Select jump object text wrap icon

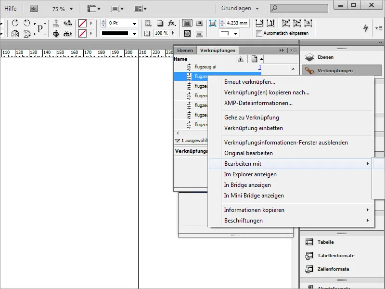pos(199,33)
